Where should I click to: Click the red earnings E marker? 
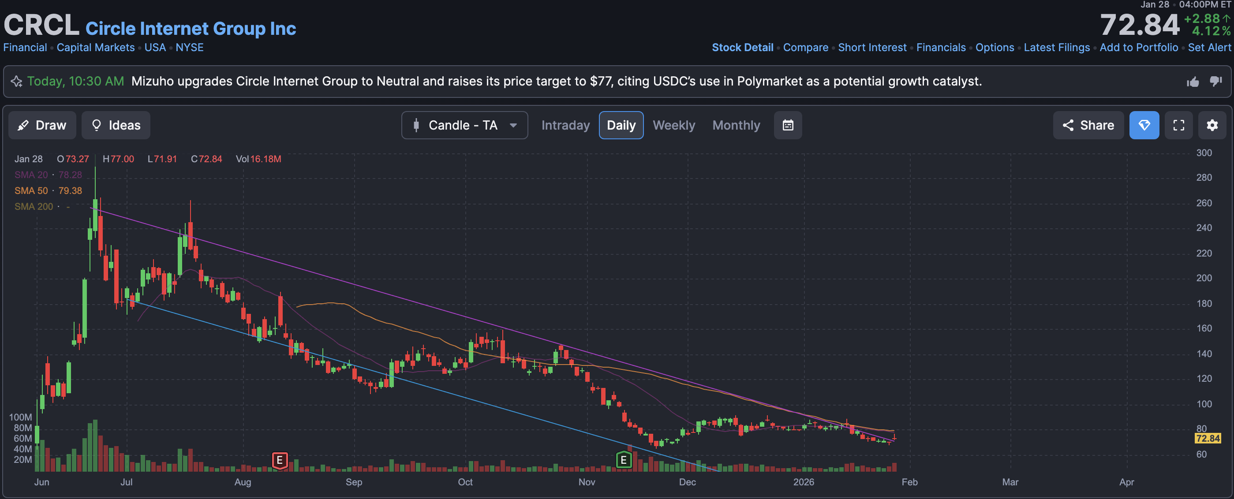point(280,461)
